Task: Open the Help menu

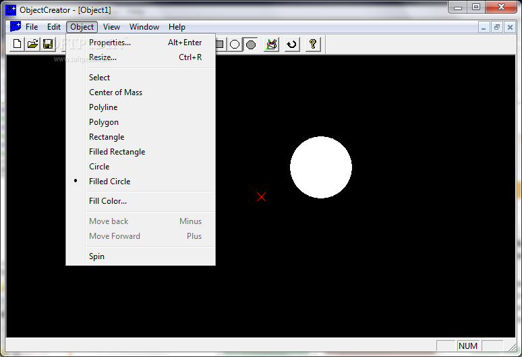Action: click(x=177, y=27)
